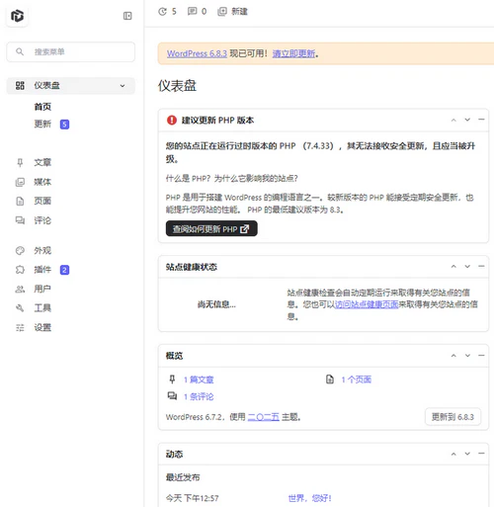Move PHP update panel down
The image size is (494, 507).
tap(467, 120)
